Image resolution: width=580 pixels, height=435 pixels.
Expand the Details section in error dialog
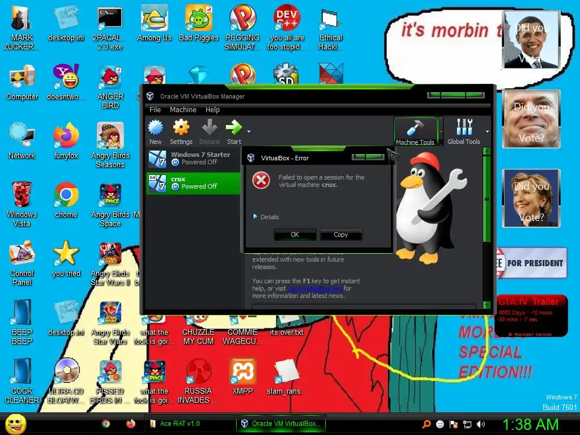point(266,217)
